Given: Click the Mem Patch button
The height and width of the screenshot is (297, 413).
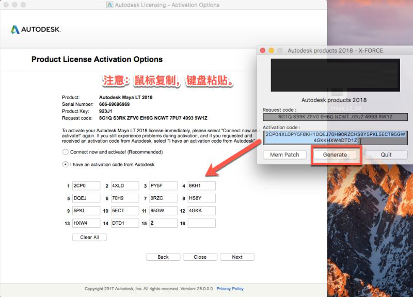Looking at the screenshot, I should [285, 154].
